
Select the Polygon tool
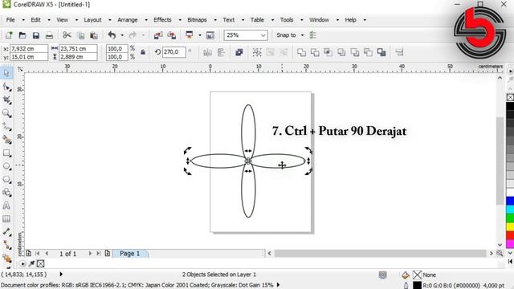click(7, 179)
